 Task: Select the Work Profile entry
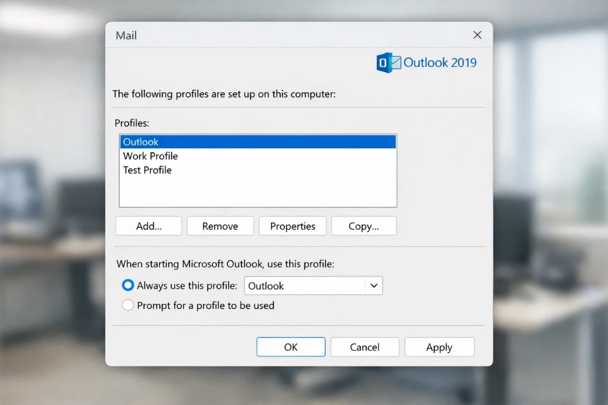click(x=151, y=156)
